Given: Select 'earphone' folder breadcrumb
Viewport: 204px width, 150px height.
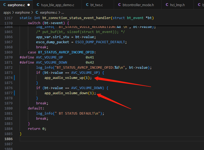Looking at the screenshot, I should (x=23, y=13).
